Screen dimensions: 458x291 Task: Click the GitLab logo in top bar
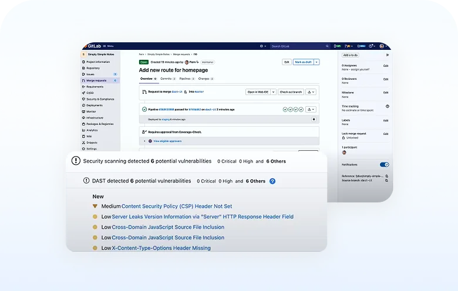coord(94,46)
